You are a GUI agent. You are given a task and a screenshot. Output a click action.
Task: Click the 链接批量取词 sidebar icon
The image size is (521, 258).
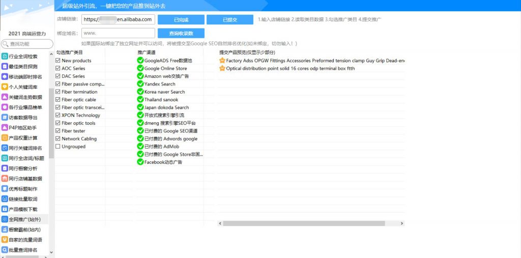[5, 199]
